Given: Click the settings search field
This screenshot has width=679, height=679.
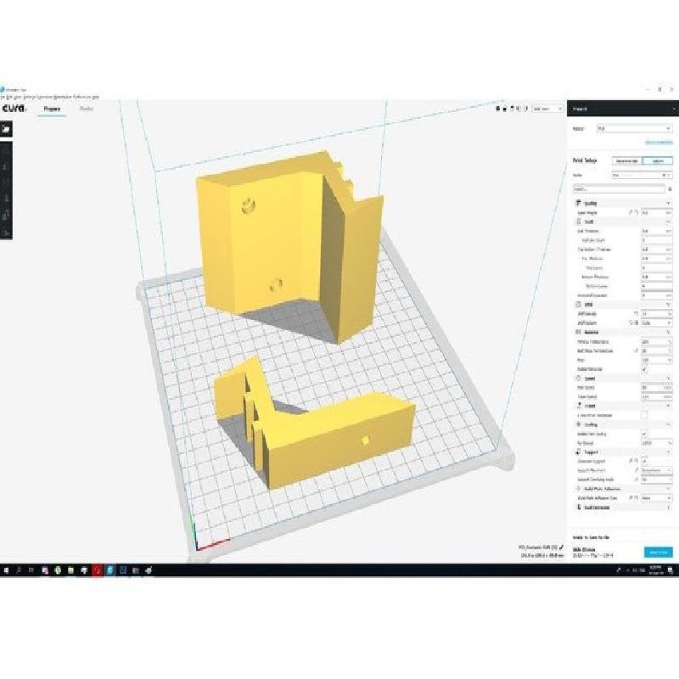Looking at the screenshot, I should [619, 189].
